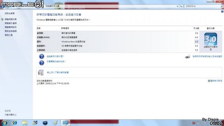The width and height of the screenshot is (224, 126).
Task: Show hidden tray icons arrow
Action: click(190, 123)
